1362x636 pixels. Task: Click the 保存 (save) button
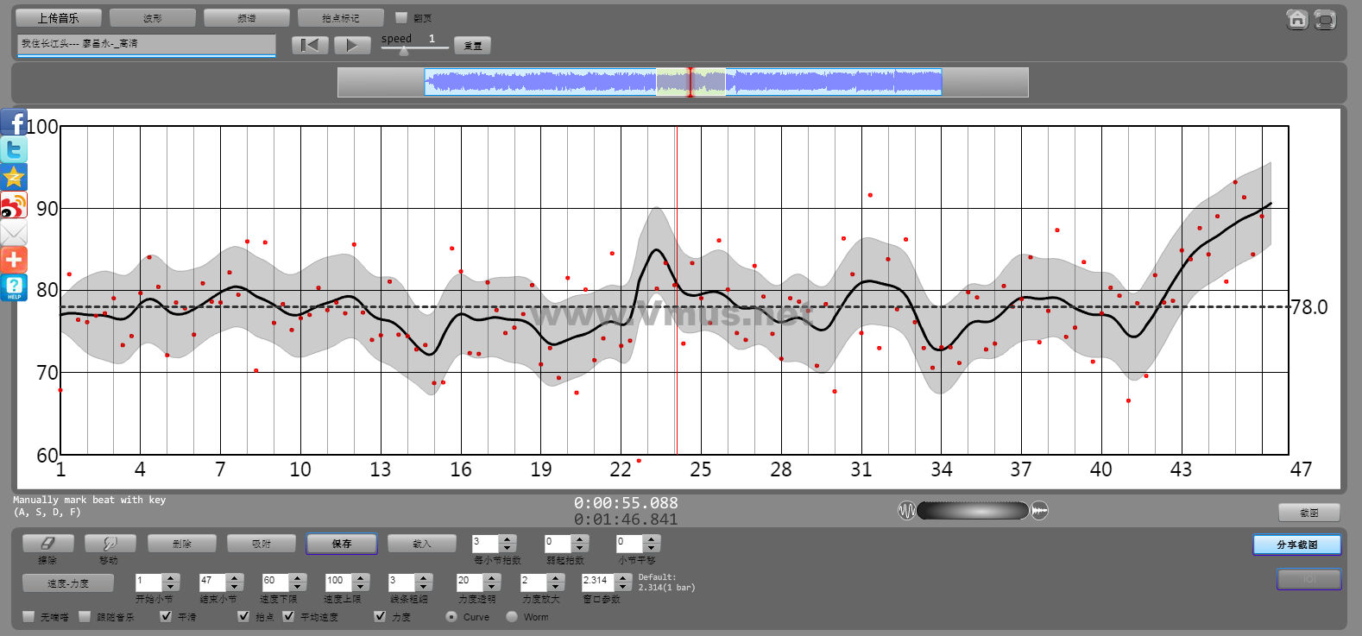(x=342, y=544)
